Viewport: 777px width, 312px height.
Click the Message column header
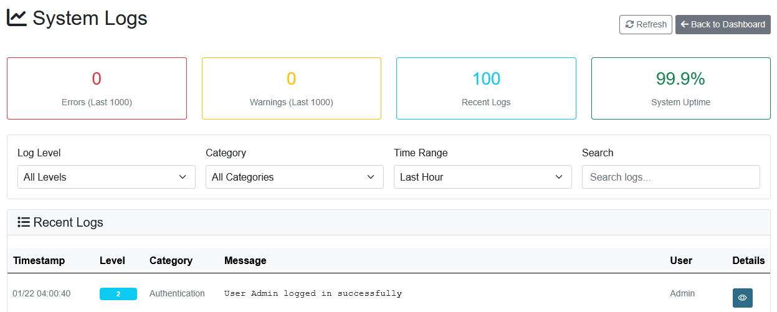tap(245, 260)
